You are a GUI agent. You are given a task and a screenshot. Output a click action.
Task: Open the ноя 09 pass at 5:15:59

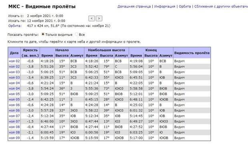pos(14,138)
